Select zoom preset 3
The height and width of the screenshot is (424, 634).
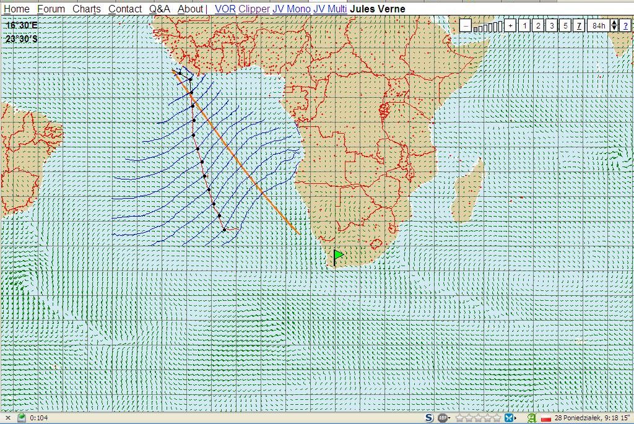coord(552,25)
